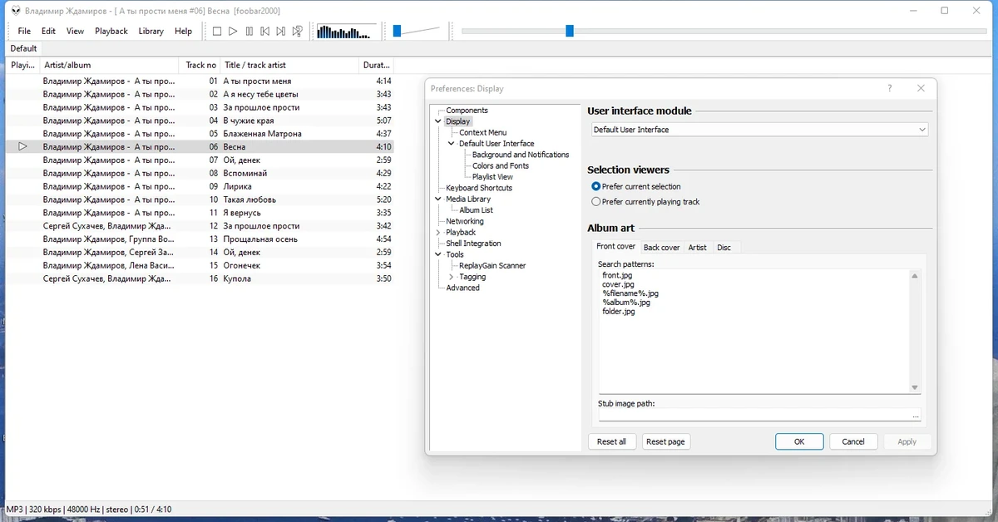
Task: Select Networking tree item
Action: (x=464, y=221)
